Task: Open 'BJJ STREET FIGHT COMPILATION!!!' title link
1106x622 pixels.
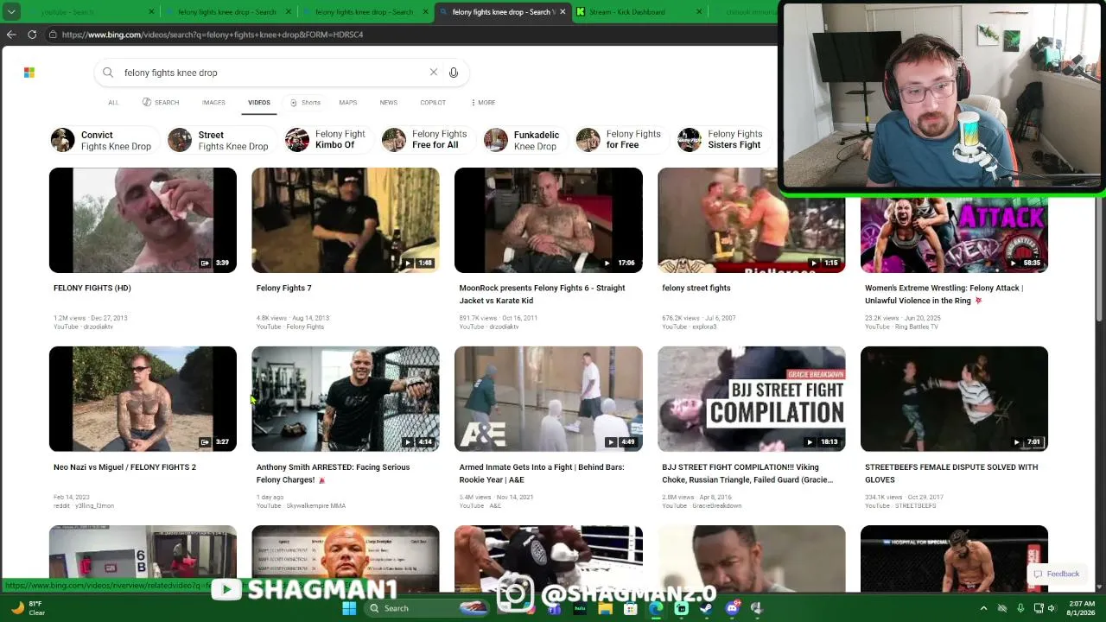Action: (x=747, y=473)
